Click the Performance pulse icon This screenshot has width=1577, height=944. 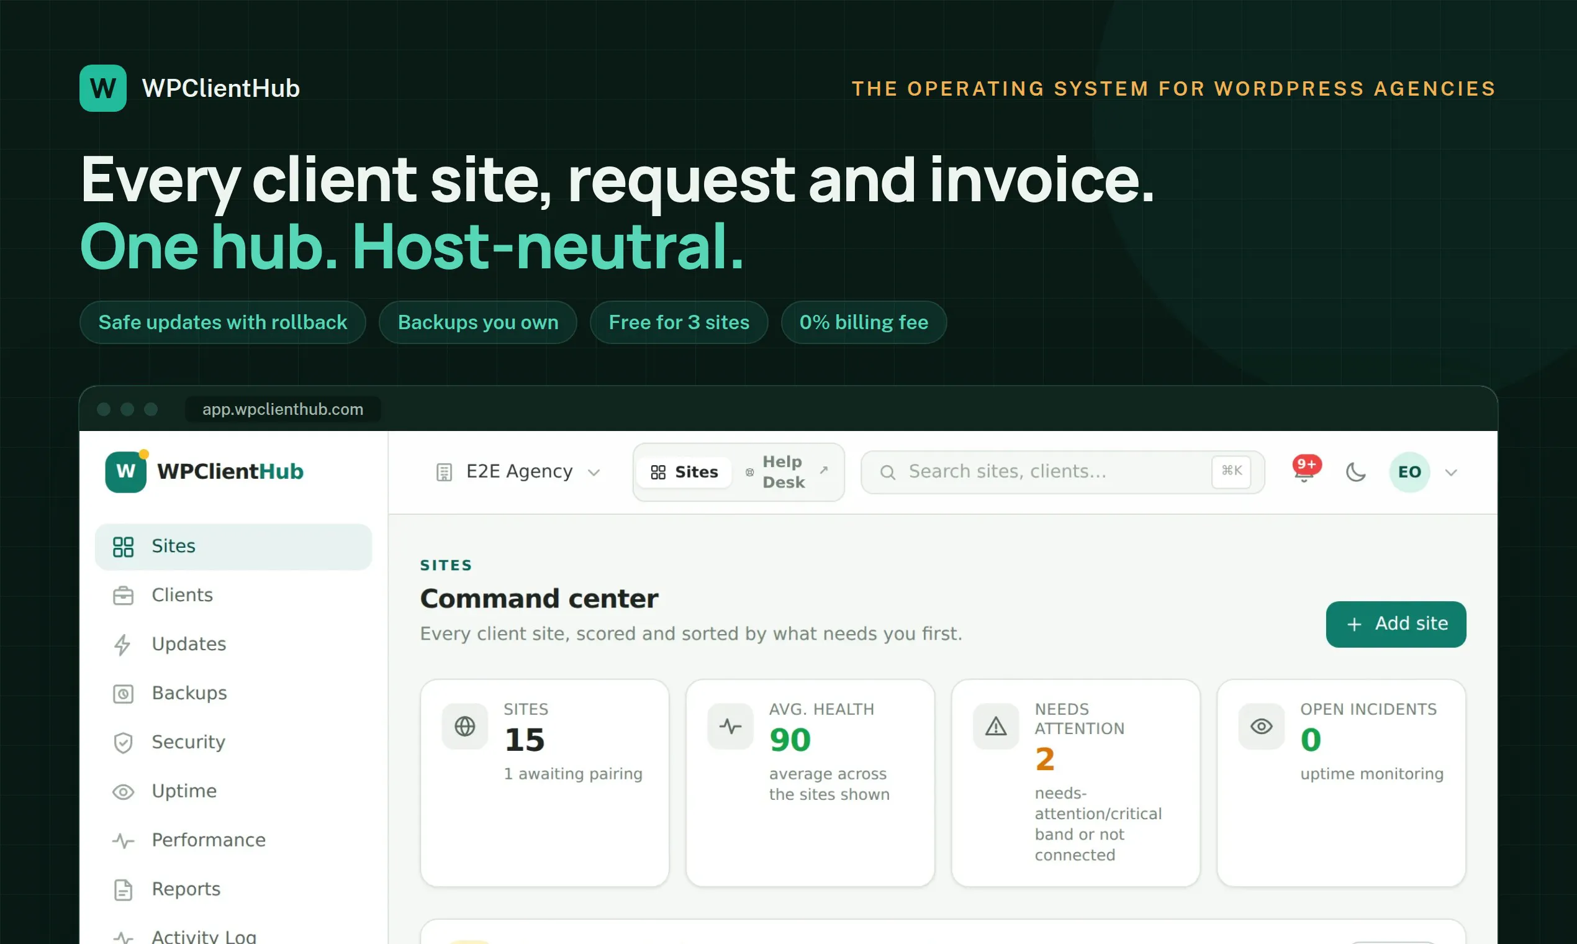pos(123,840)
